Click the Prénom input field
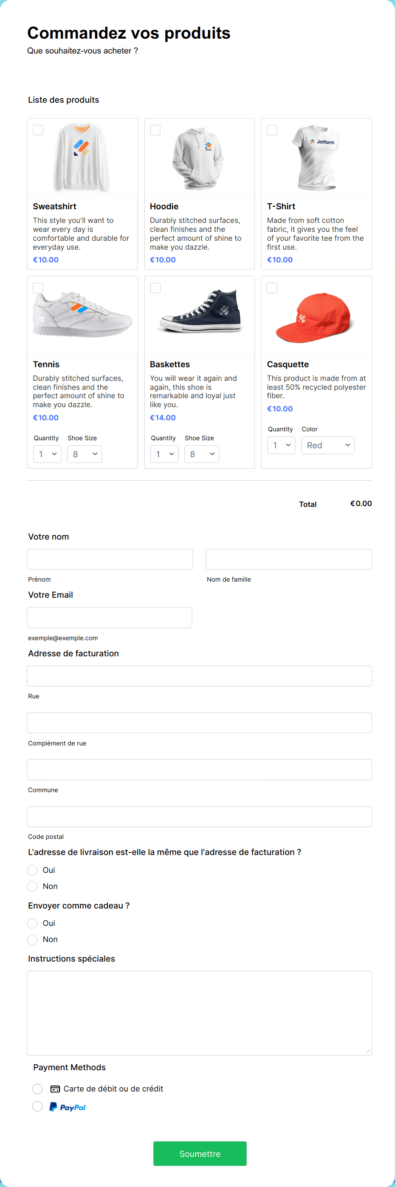 [110, 560]
